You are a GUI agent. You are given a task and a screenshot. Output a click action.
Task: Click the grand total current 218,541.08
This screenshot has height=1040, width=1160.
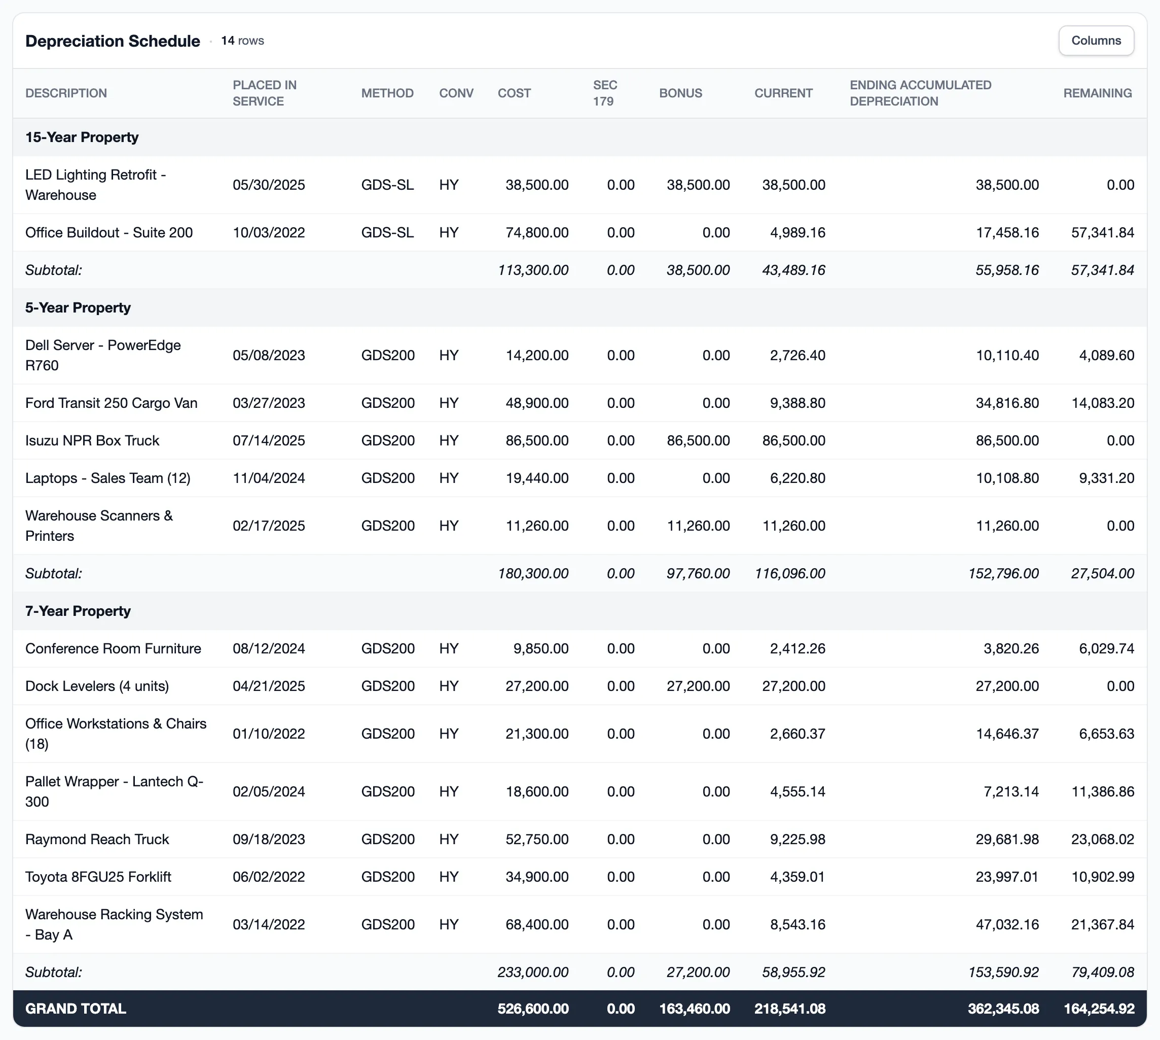790,1009
